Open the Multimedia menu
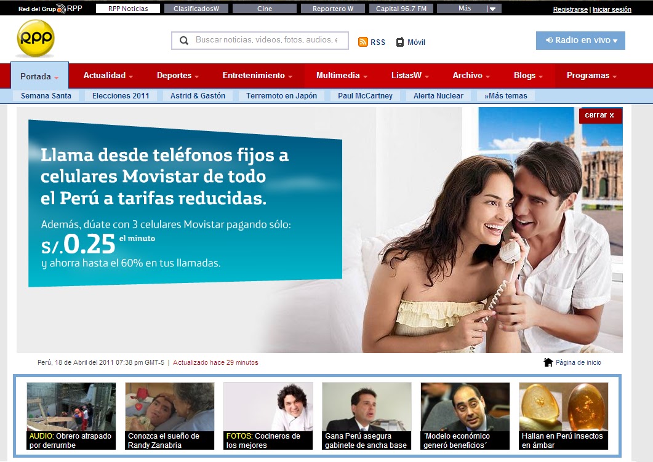The height and width of the screenshot is (462, 653). pos(342,75)
